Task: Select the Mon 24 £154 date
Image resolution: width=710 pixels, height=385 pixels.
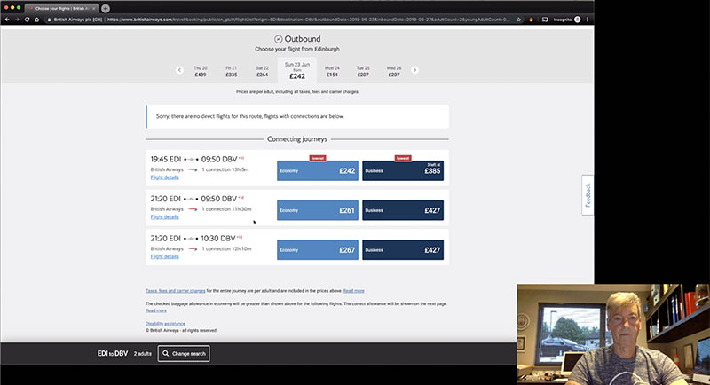Action: pyautogui.click(x=332, y=72)
